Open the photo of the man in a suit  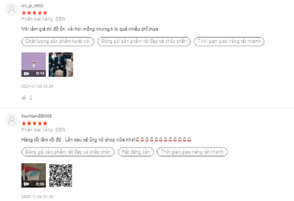pos(61,65)
